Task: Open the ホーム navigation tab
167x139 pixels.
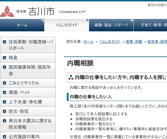Action: click(22, 25)
